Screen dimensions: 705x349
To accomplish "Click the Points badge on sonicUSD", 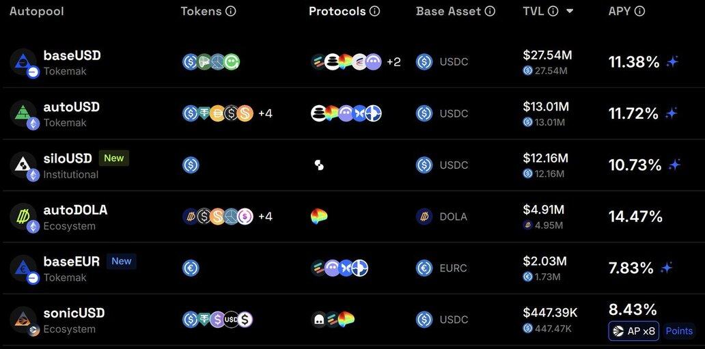I will coord(679,331).
